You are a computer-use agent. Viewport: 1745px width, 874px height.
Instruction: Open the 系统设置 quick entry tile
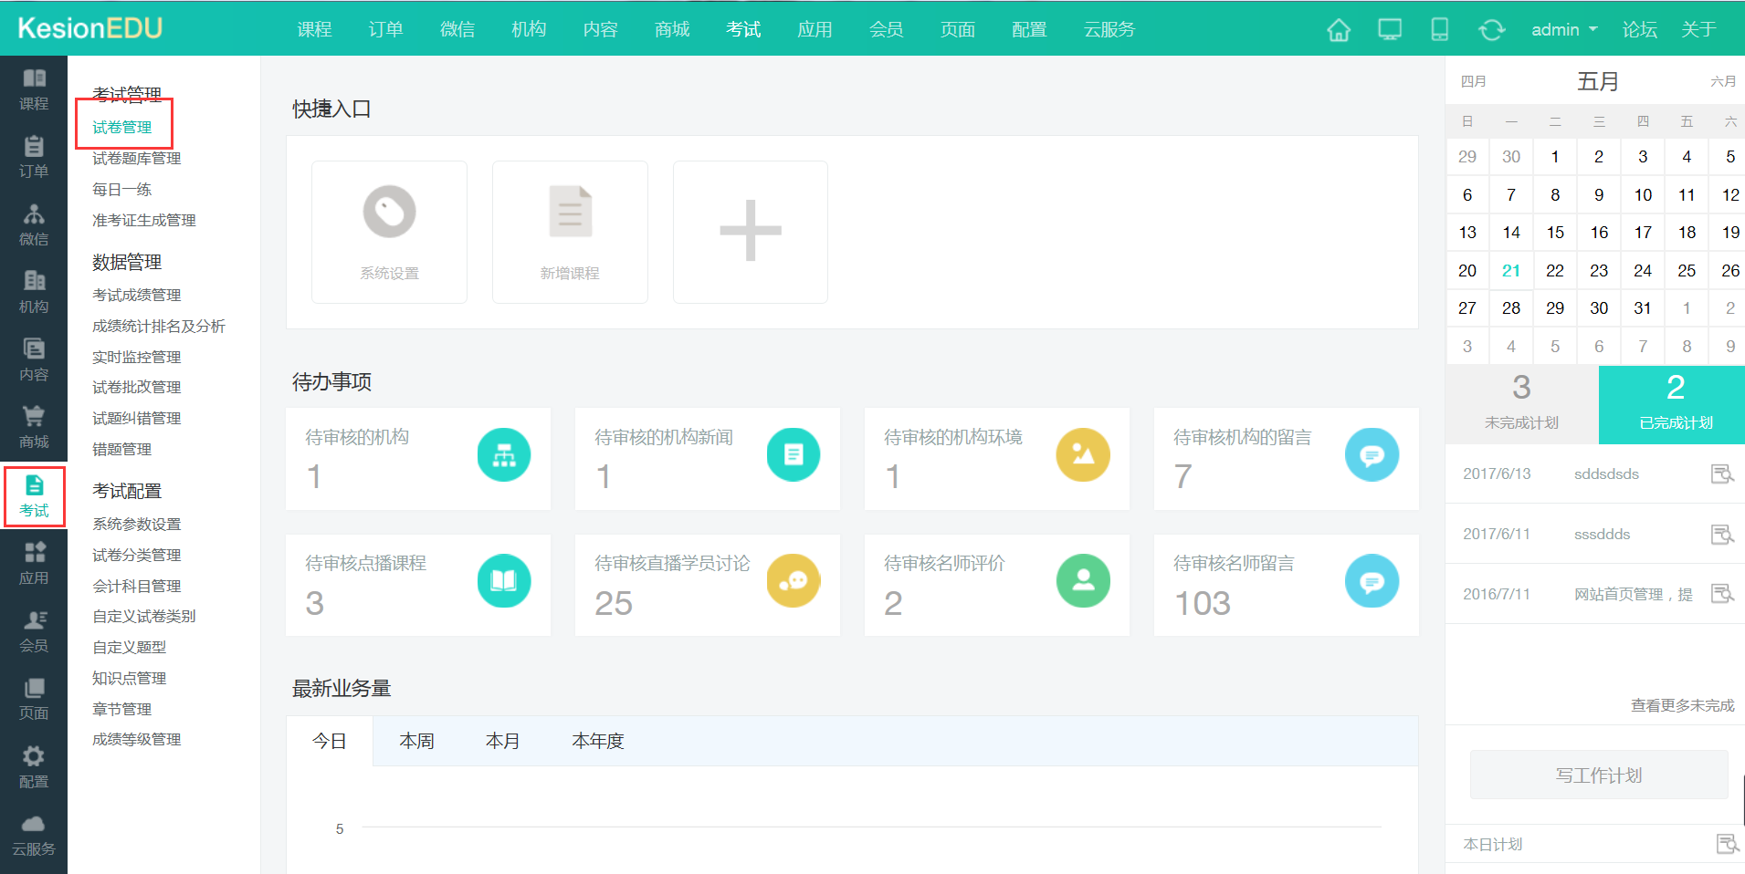click(389, 232)
